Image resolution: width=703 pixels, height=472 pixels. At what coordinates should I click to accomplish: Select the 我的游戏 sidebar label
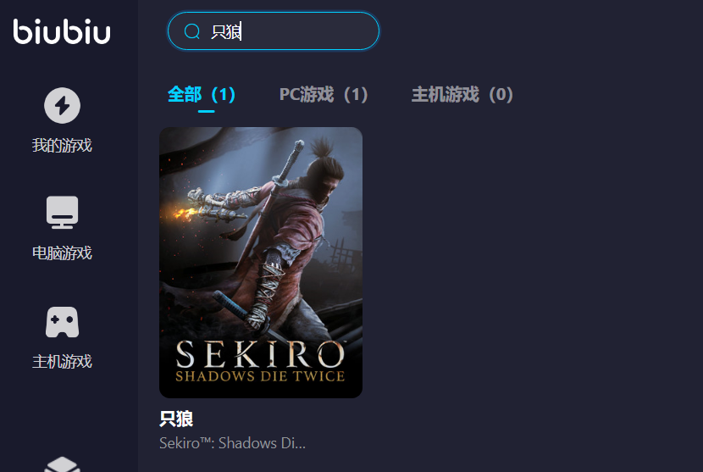point(62,146)
